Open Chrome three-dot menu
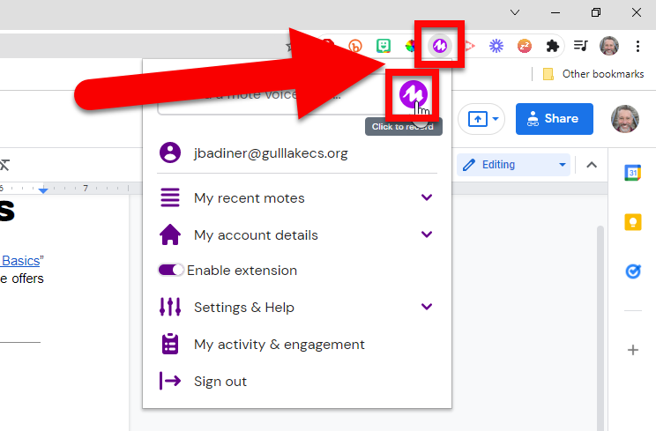656x431 pixels. tap(637, 46)
